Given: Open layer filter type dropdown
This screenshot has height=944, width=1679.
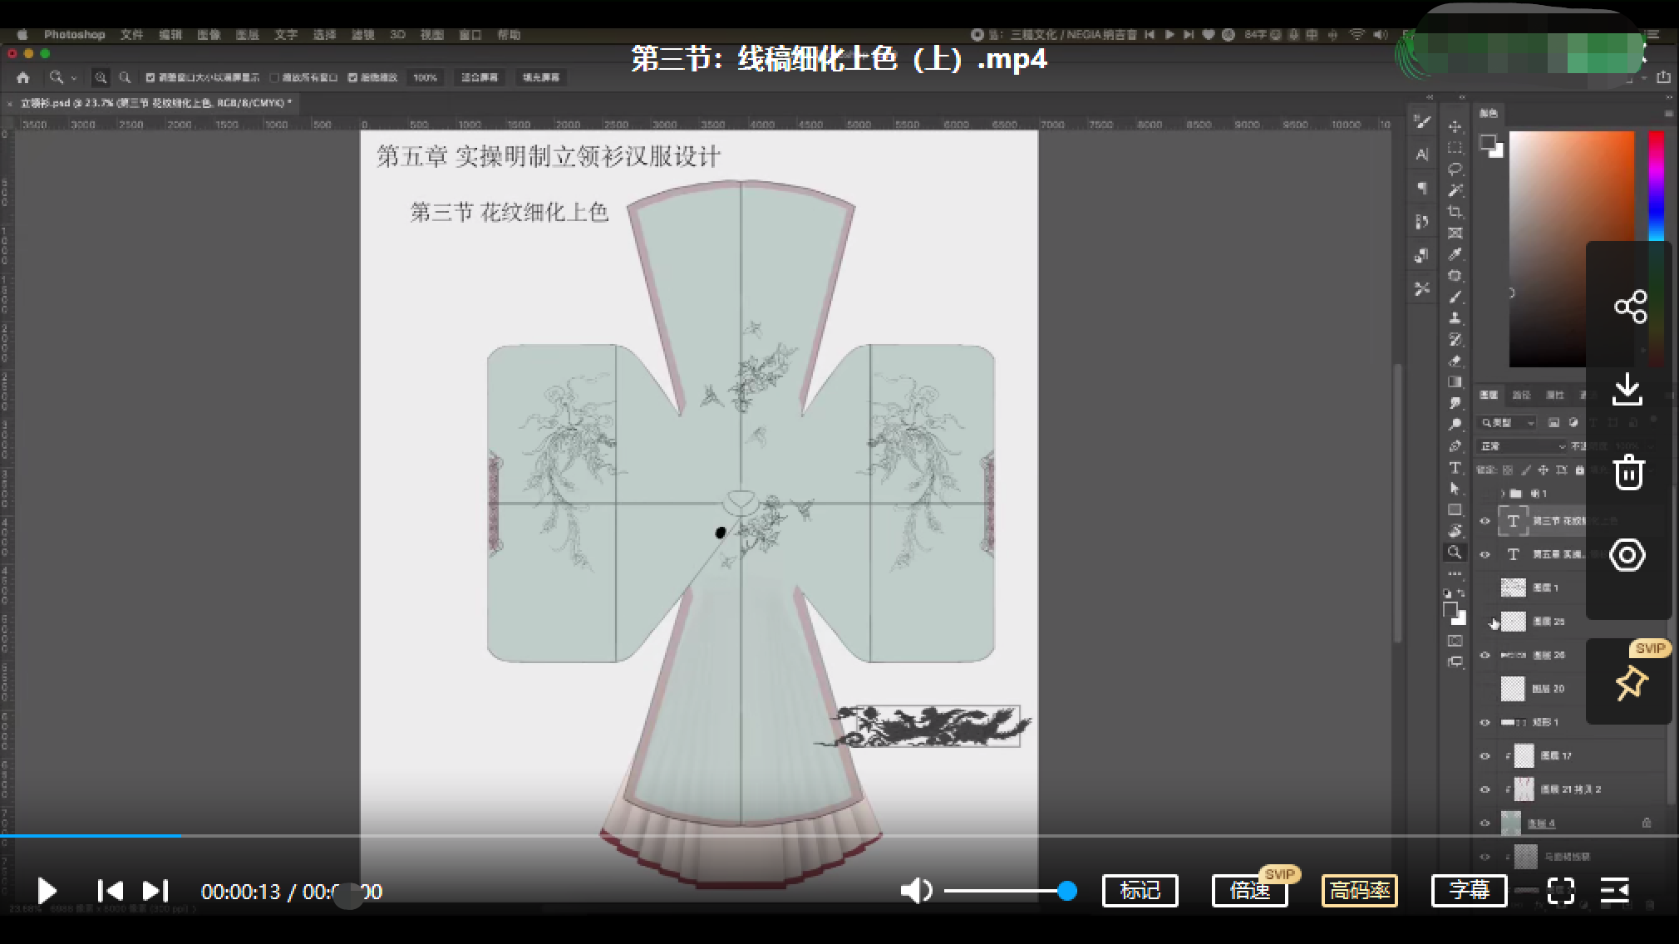Looking at the screenshot, I should coord(1508,423).
